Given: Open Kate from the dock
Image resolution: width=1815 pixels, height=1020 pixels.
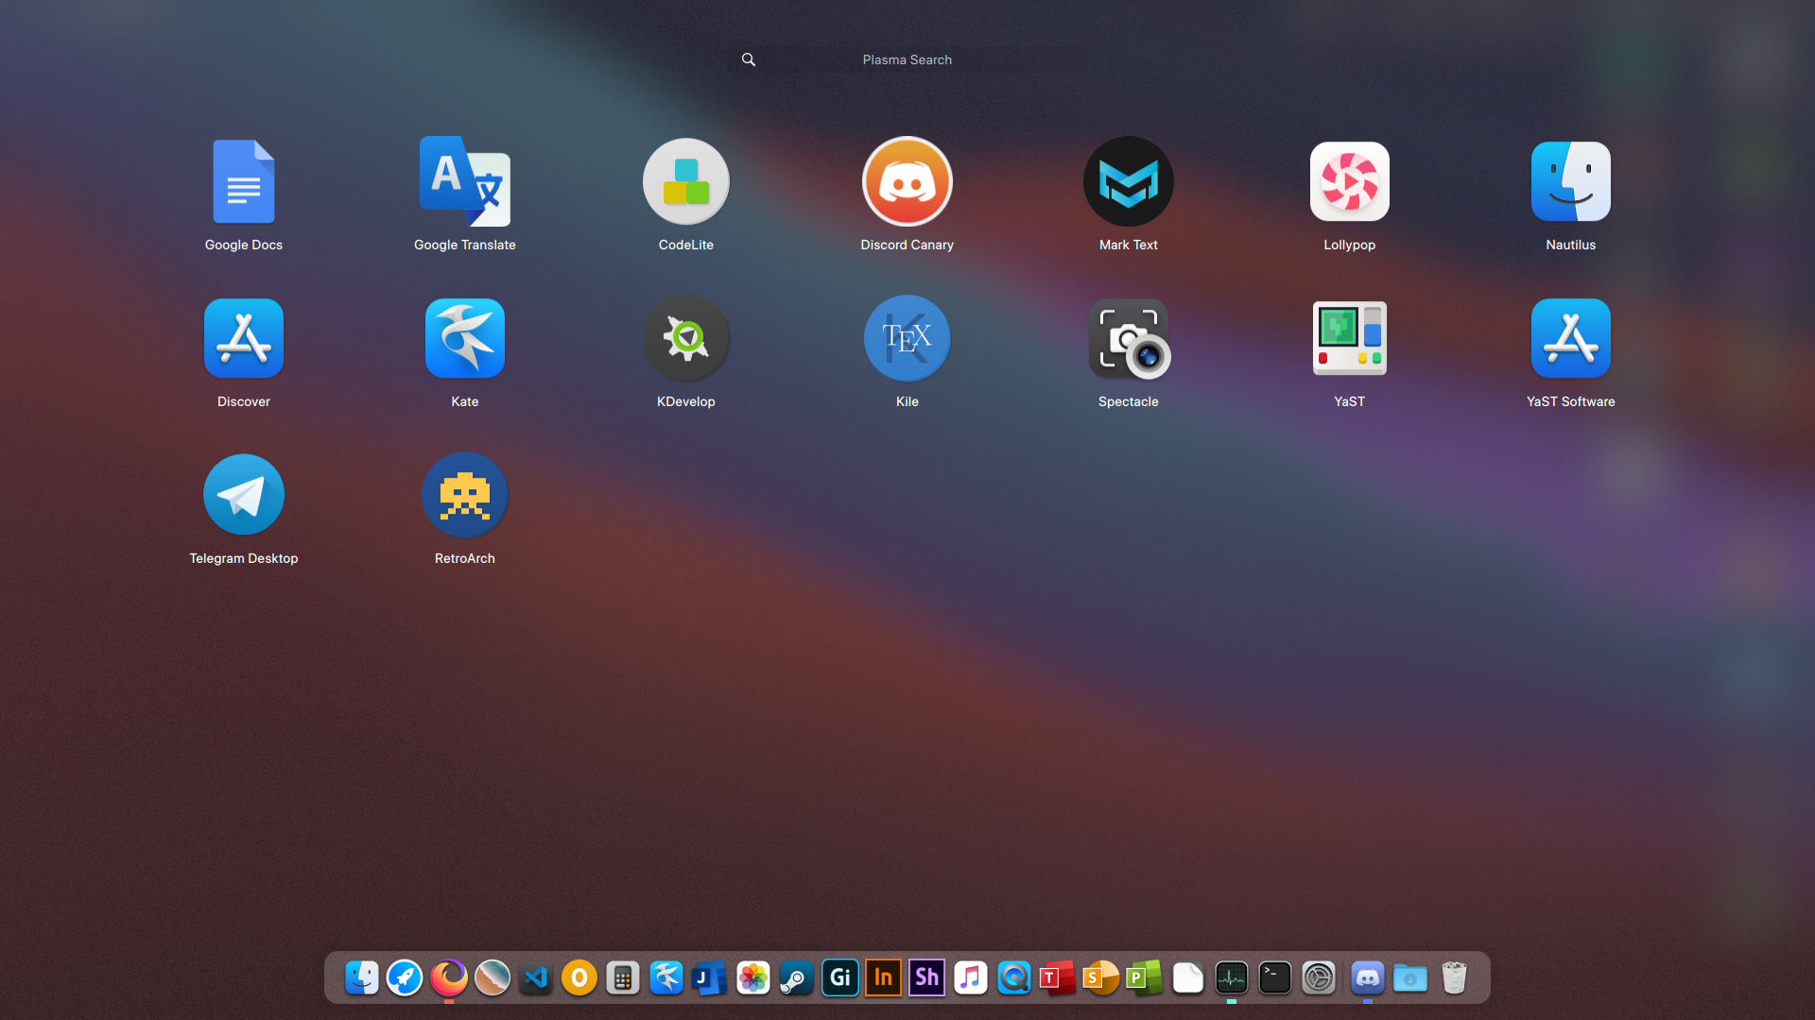Looking at the screenshot, I should click(x=666, y=977).
